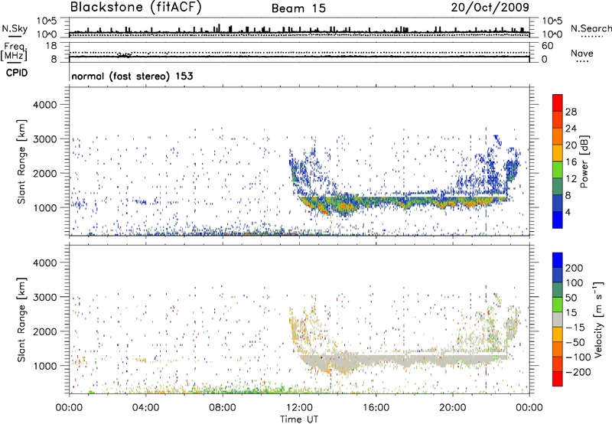The width and height of the screenshot is (612, 424).
Task: Click the 'N.Sky' legend label
Action: coord(15,28)
